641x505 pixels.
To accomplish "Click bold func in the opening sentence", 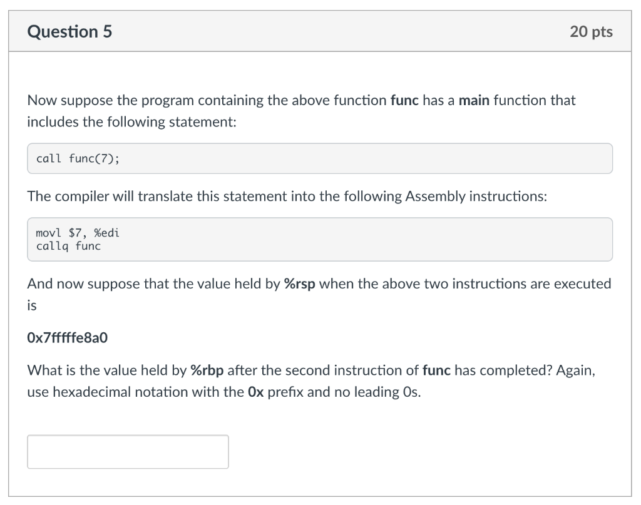I will coord(404,100).
